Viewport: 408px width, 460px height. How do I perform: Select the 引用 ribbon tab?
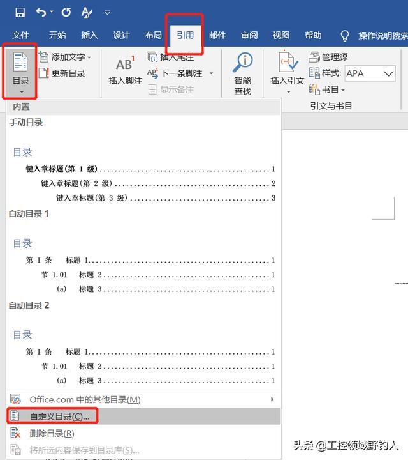[186, 35]
